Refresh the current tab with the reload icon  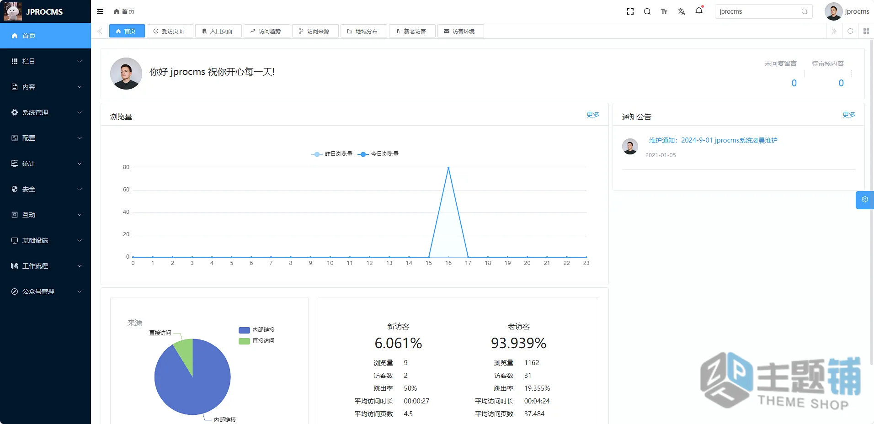tap(850, 31)
